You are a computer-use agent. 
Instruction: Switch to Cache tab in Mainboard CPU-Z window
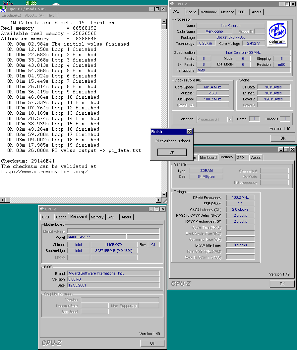click(x=61, y=217)
